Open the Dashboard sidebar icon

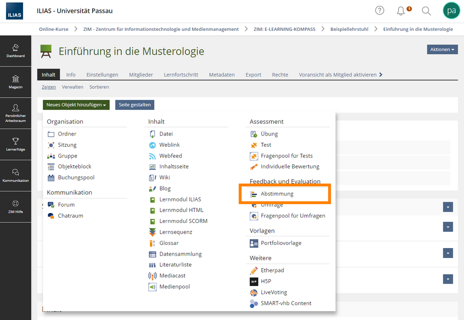[x=16, y=51]
